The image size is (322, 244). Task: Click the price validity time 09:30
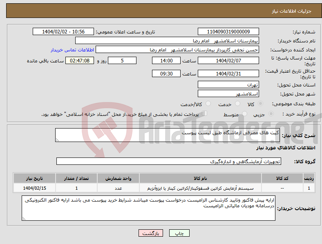(166, 73)
